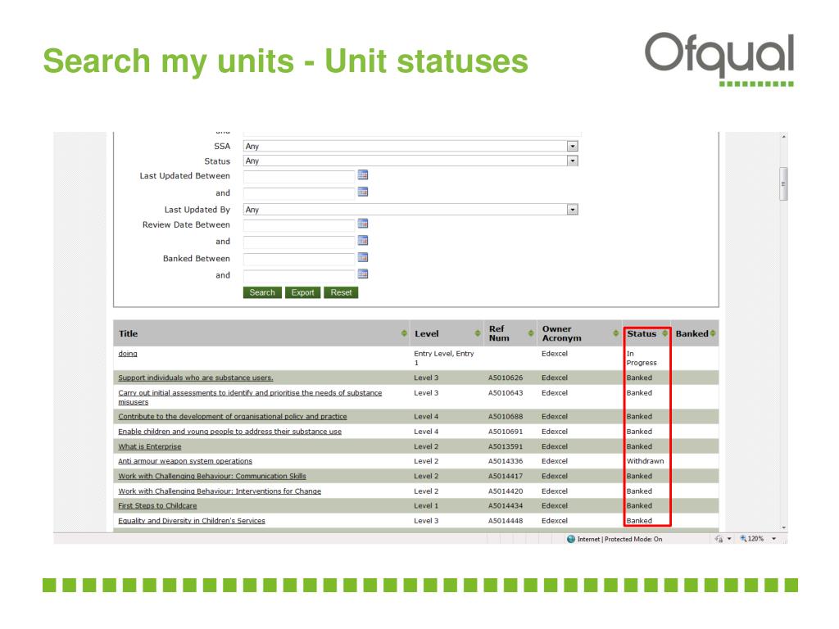Sort table by Owner Acronym column arrows

616,333
